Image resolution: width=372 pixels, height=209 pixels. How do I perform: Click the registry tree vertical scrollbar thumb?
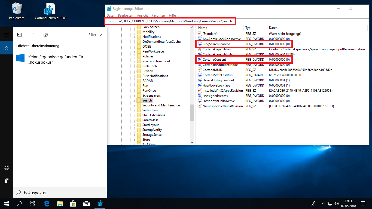tap(192, 113)
